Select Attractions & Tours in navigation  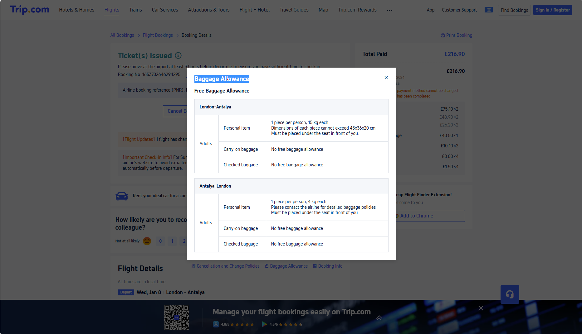208,10
